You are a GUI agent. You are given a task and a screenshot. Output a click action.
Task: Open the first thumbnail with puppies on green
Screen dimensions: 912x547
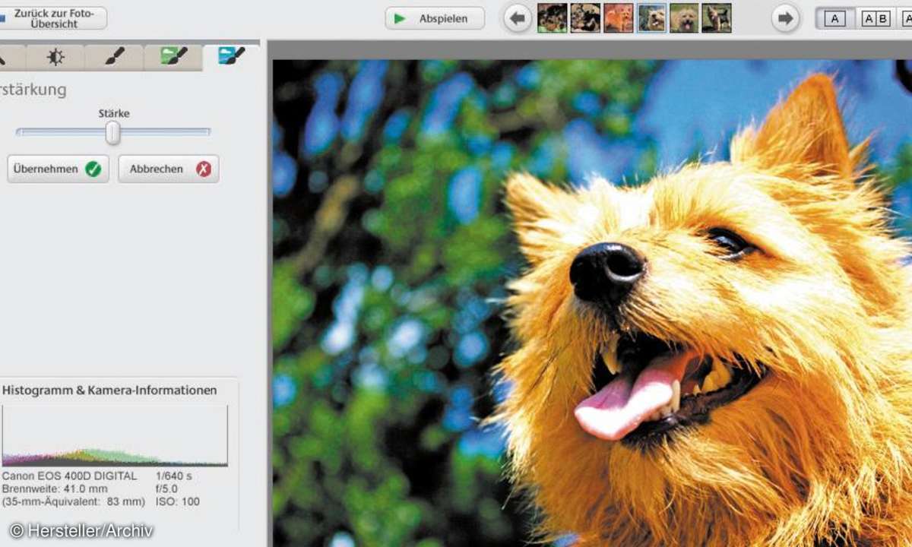click(x=552, y=18)
